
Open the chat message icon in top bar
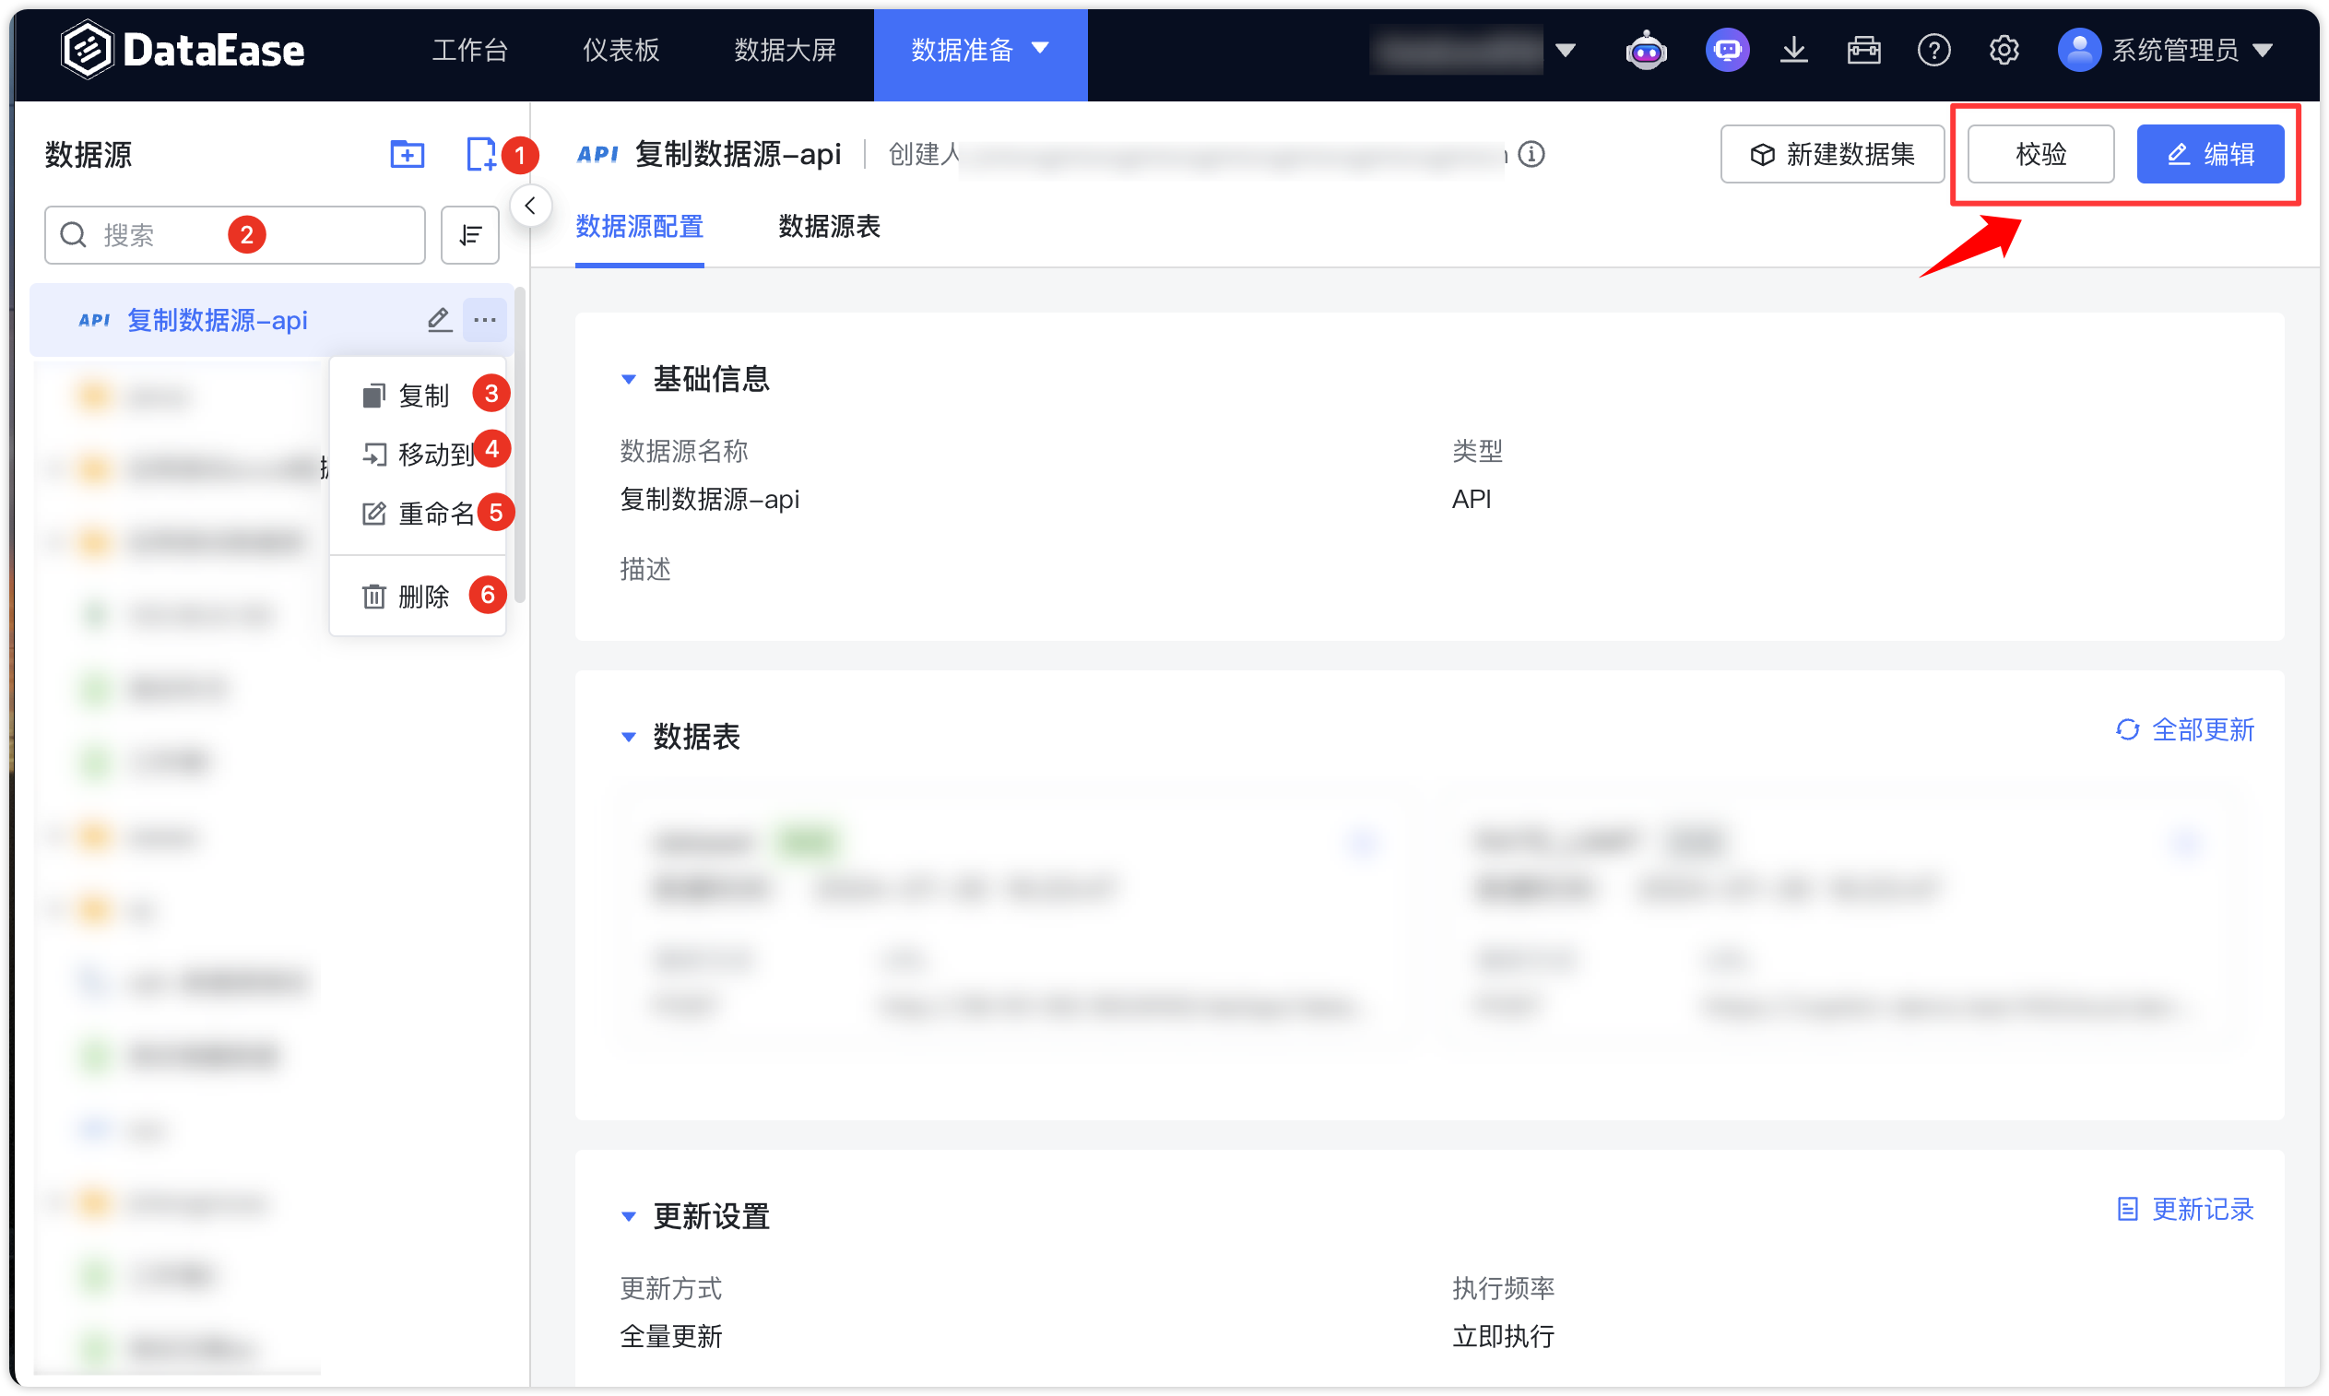click(1727, 50)
